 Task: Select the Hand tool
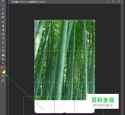[3, 55]
